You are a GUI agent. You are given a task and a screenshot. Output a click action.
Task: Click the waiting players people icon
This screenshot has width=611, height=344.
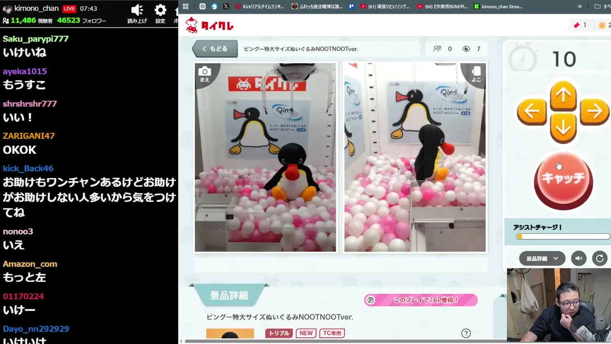[437, 49]
